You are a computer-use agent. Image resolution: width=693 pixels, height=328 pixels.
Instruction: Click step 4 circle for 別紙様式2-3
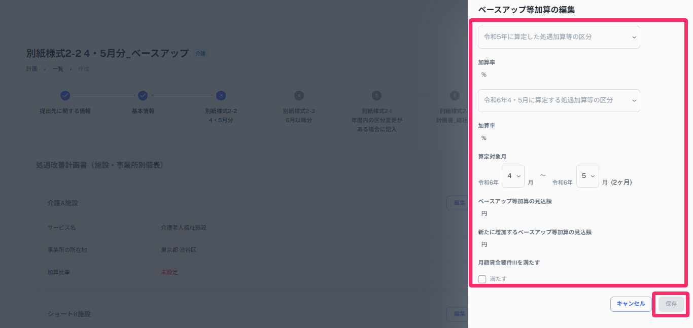pos(299,95)
